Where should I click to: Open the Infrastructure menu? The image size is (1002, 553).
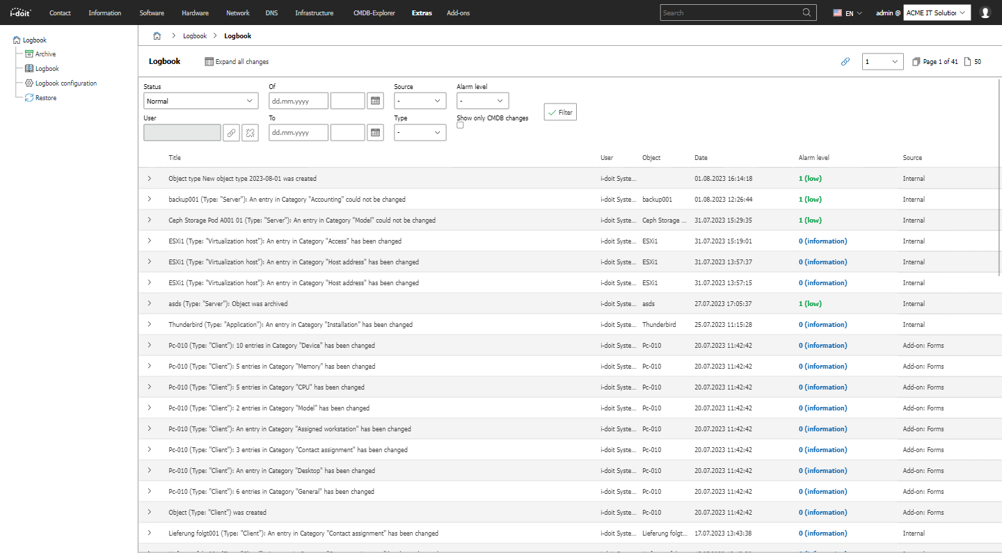[314, 13]
